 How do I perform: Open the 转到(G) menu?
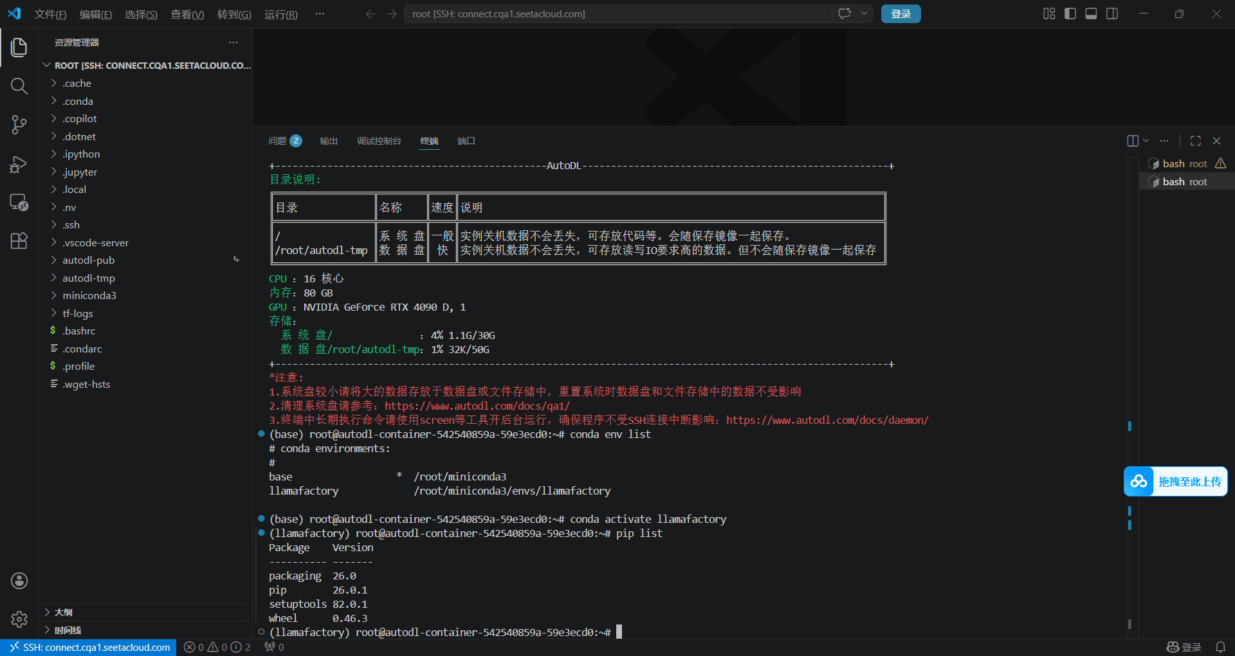pyautogui.click(x=234, y=14)
